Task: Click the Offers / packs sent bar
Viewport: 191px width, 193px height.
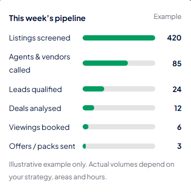Action: [x=119, y=146]
